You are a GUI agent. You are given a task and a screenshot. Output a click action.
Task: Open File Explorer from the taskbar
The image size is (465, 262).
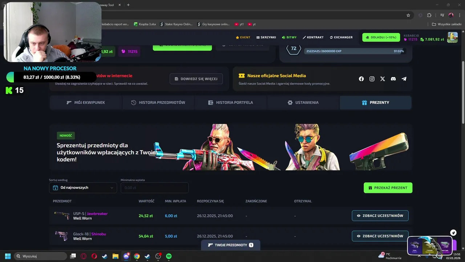[115, 256]
